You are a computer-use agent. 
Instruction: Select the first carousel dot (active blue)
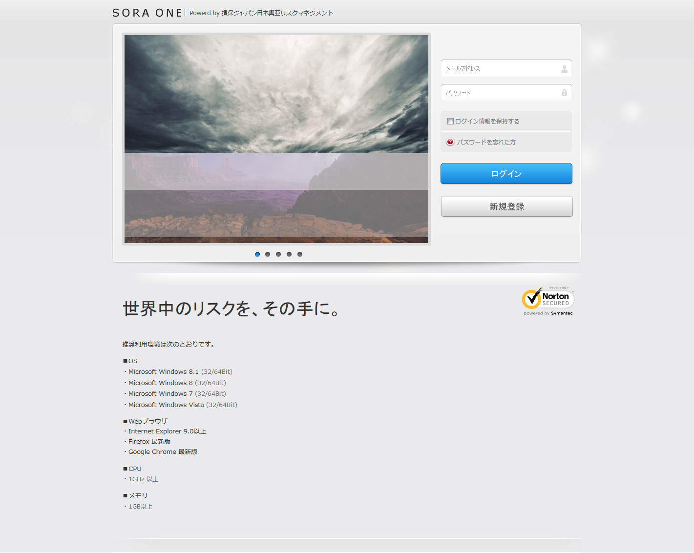(x=257, y=254)
